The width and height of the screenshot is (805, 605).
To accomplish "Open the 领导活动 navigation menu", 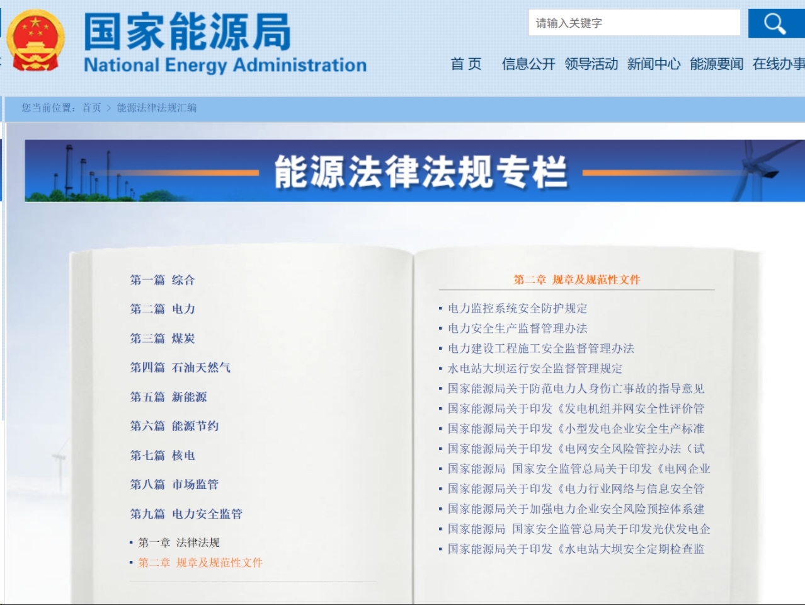I will pos(591,64).
